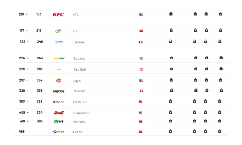Click the red down arrow beside rank 409

click(x=28, y=112)
